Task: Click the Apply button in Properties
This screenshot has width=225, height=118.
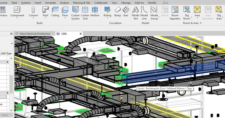Action: tap(5, 115)
